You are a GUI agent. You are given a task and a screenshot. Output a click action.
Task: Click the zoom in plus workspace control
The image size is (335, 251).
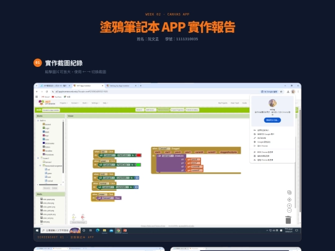tap(289, 206)
